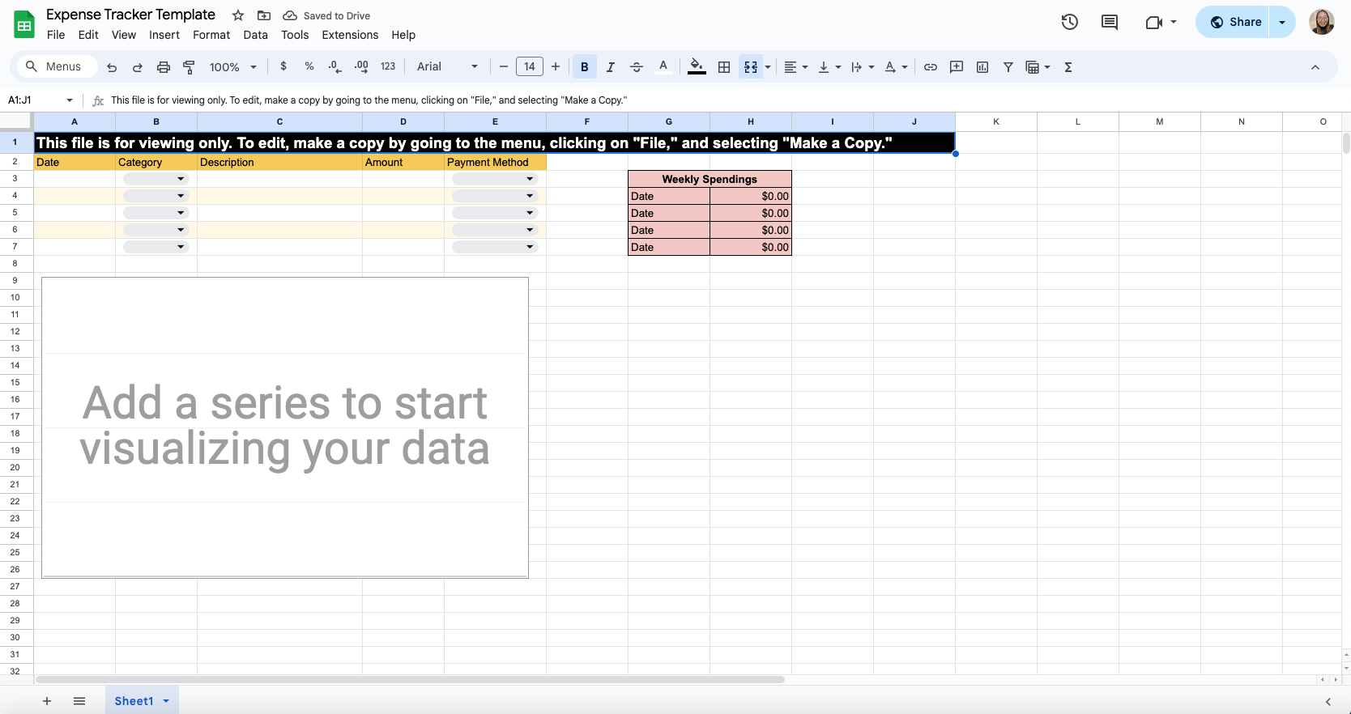The height and width of the screenshot is (714, 1351).
Task: Expand the zoom 100% dropdown
Action: pos(233,67)
